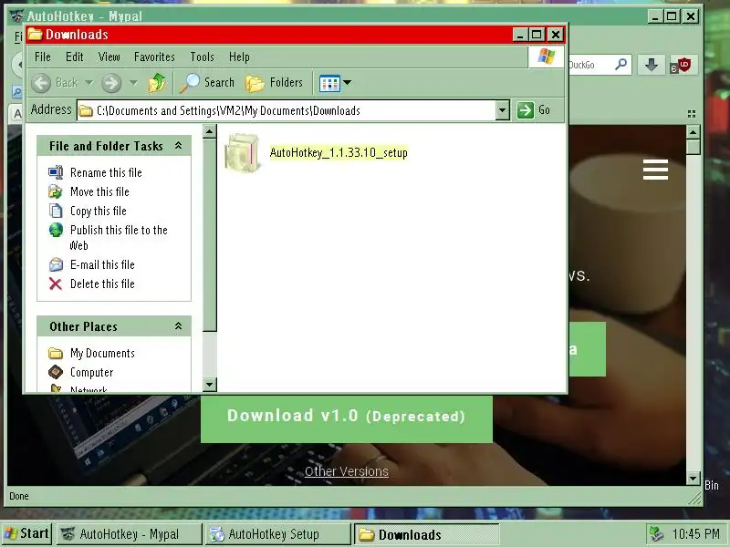Click the green Go arrow icon
Viewport: 730px width, 547px height.
click(x=526, y=110)
